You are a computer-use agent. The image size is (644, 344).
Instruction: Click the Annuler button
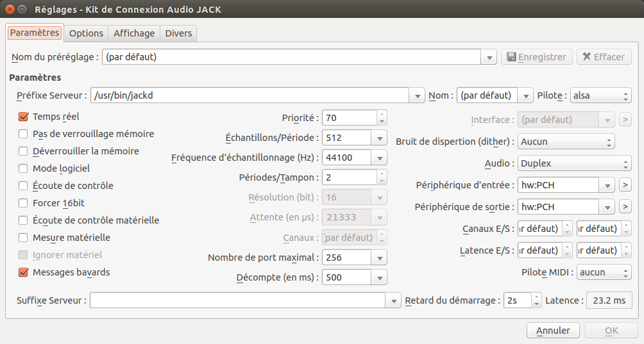point(553,331)
